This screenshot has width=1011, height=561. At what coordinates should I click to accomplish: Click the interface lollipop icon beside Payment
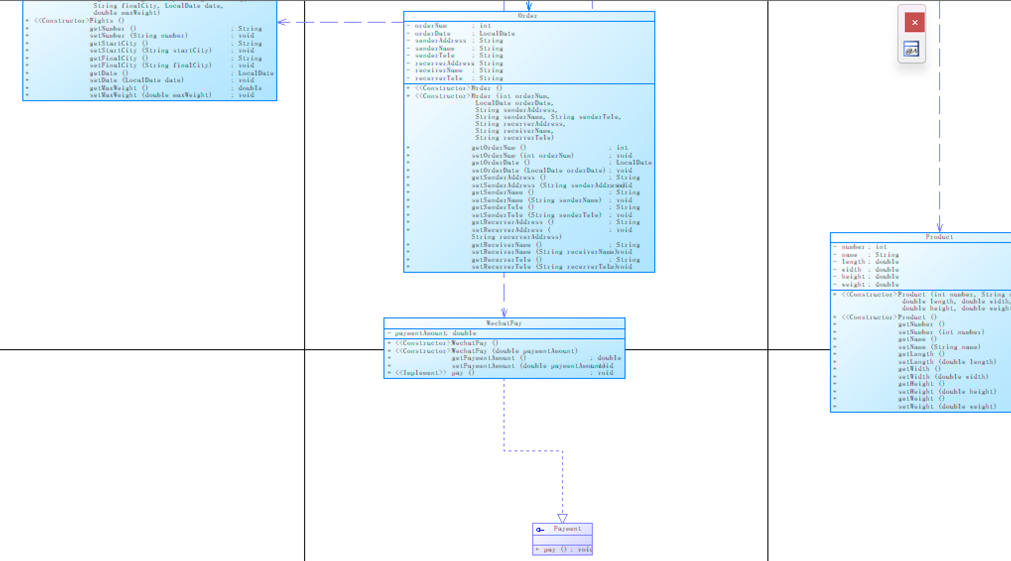[x=540, y=530]
